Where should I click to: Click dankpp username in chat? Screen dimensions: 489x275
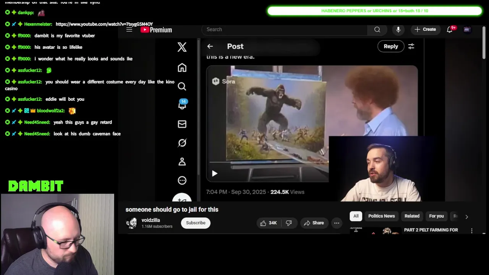click(26, 13)
